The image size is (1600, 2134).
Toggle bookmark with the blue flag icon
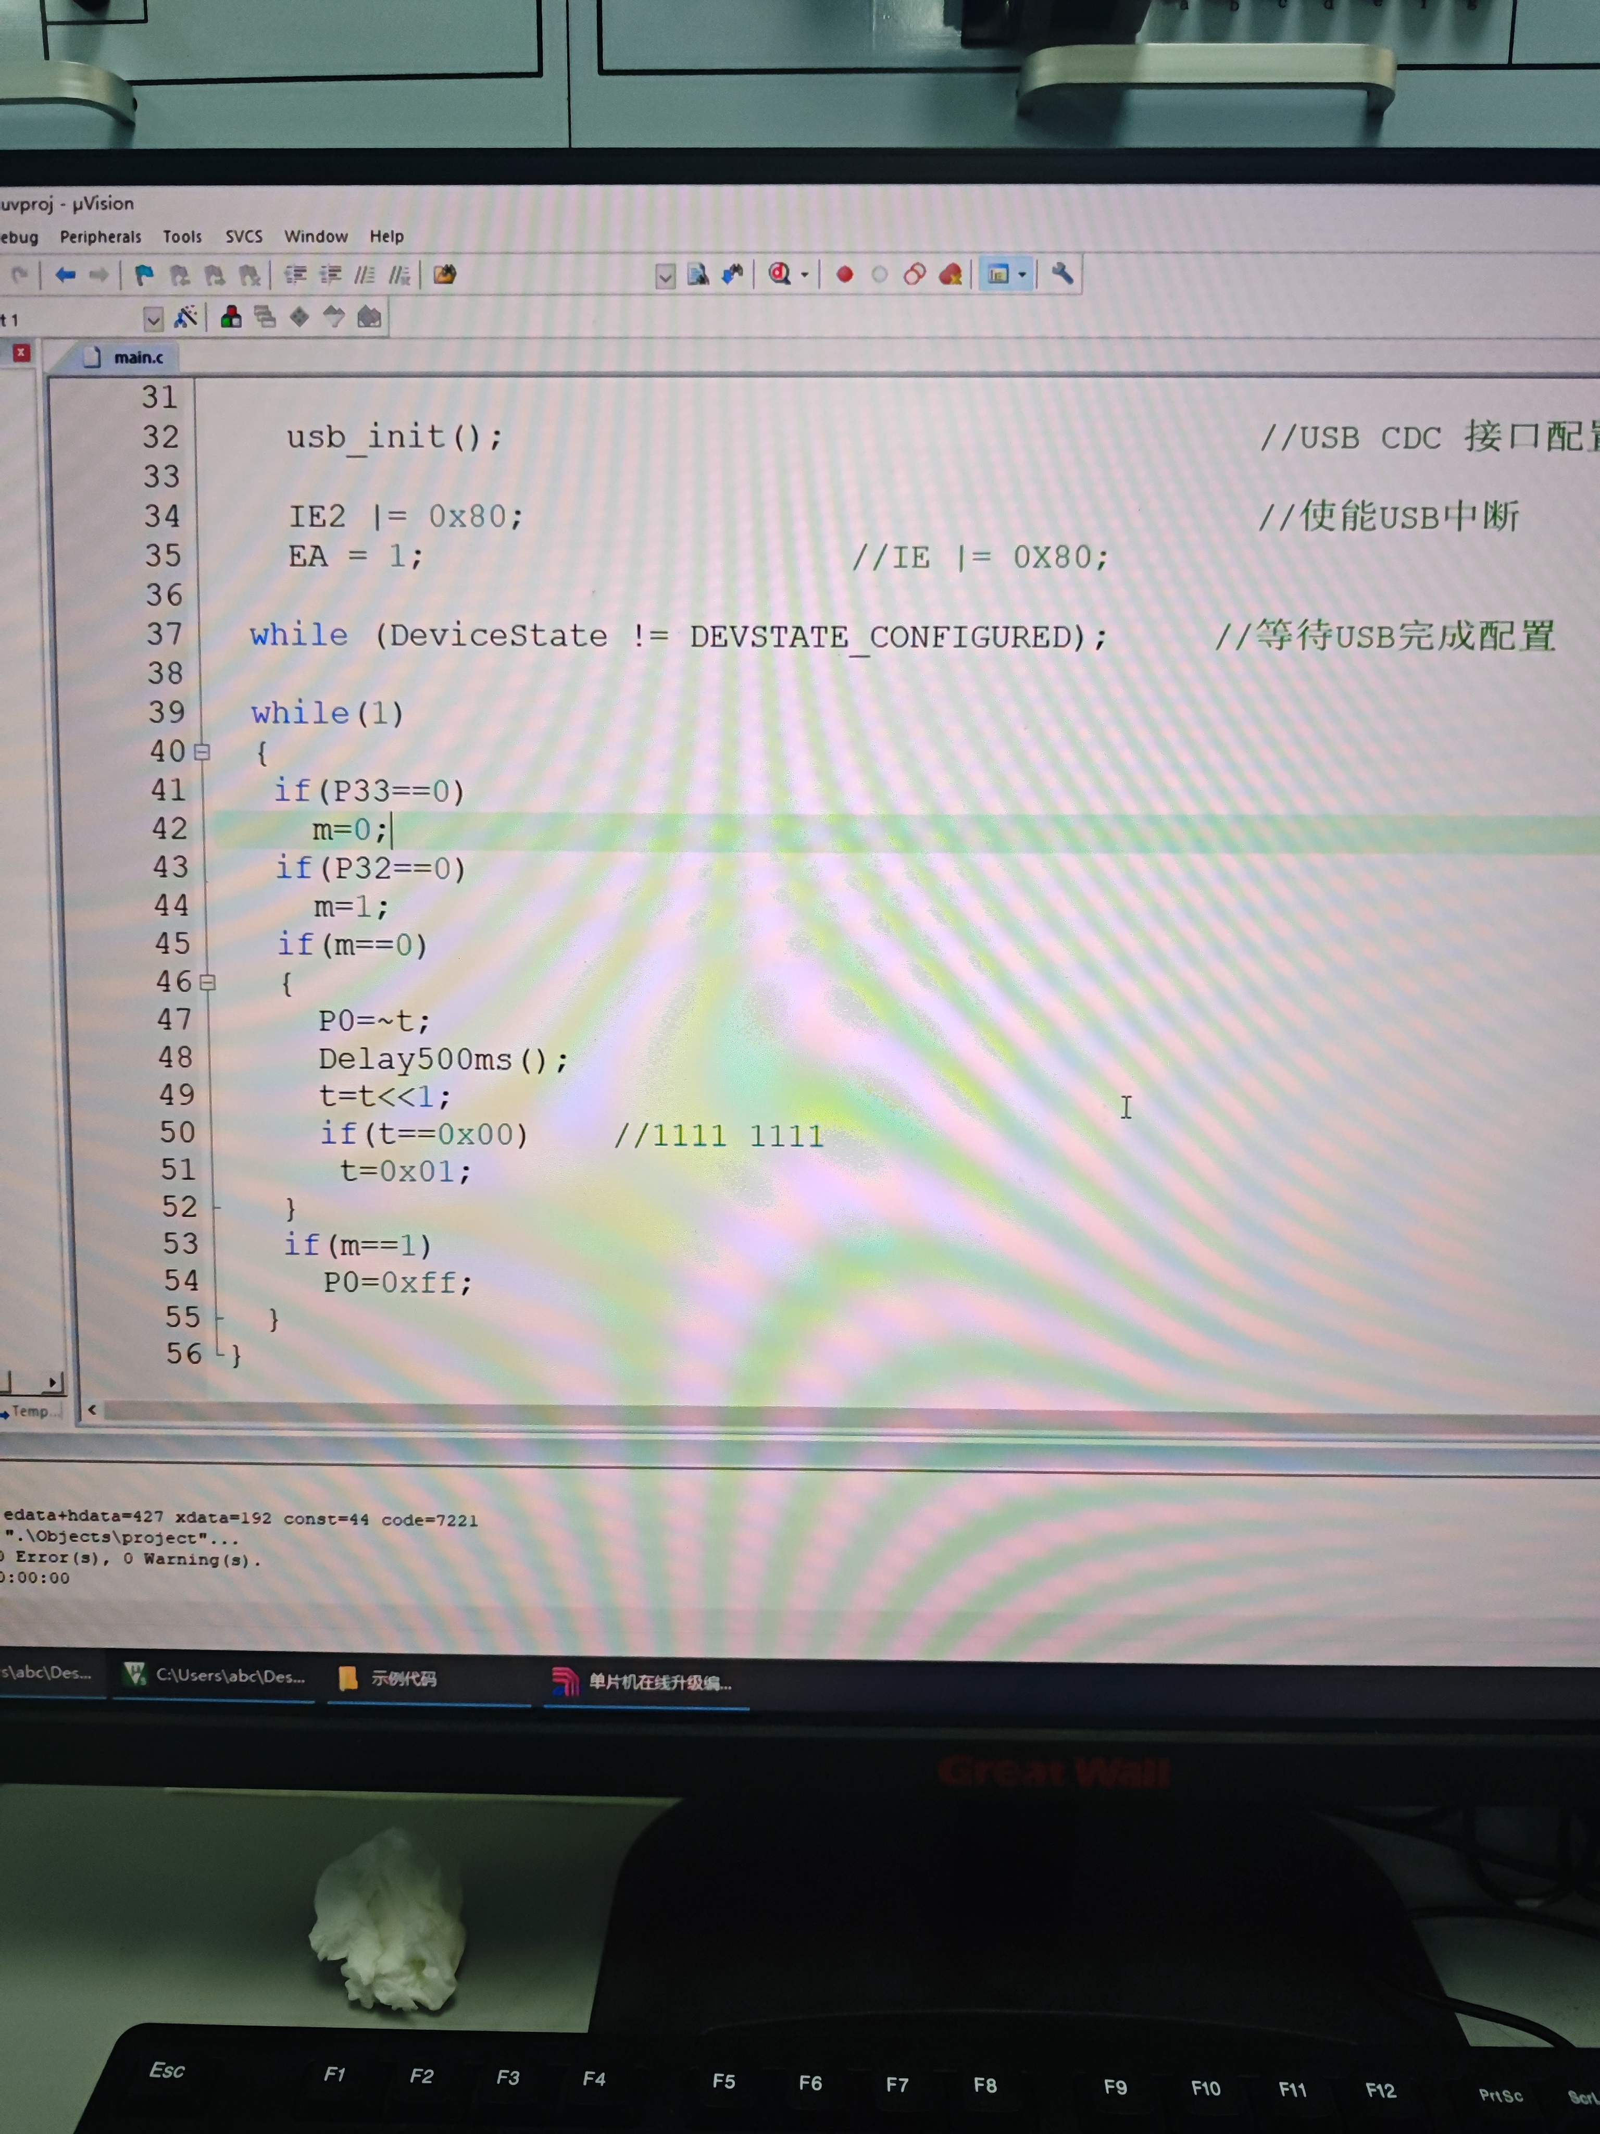[145, 276]
